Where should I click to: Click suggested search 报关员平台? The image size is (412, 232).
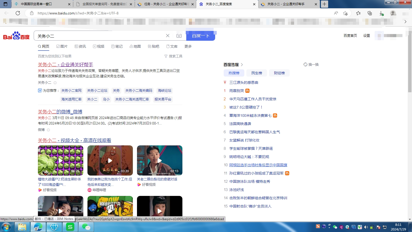click(x=163, y=99)
